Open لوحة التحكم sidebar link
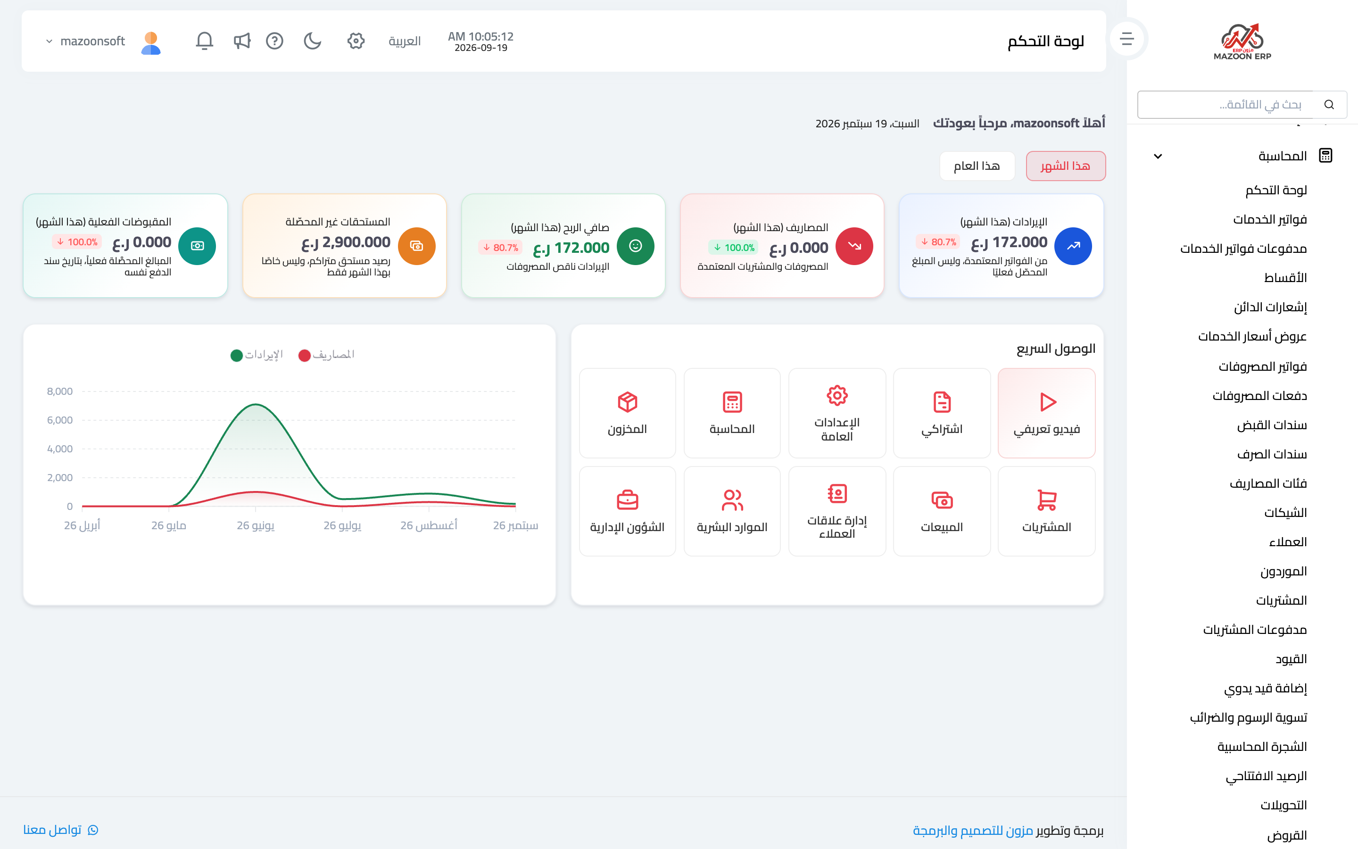 tap(1276, 191)
